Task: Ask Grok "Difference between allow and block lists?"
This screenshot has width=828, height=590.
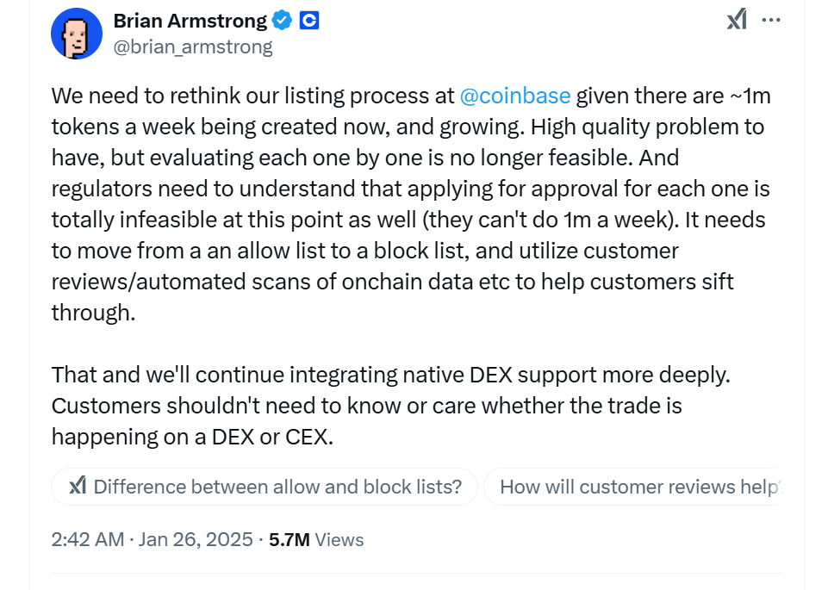Action: click(x=277, y=487)
